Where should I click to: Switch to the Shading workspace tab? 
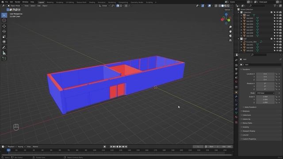pos(92,2)
